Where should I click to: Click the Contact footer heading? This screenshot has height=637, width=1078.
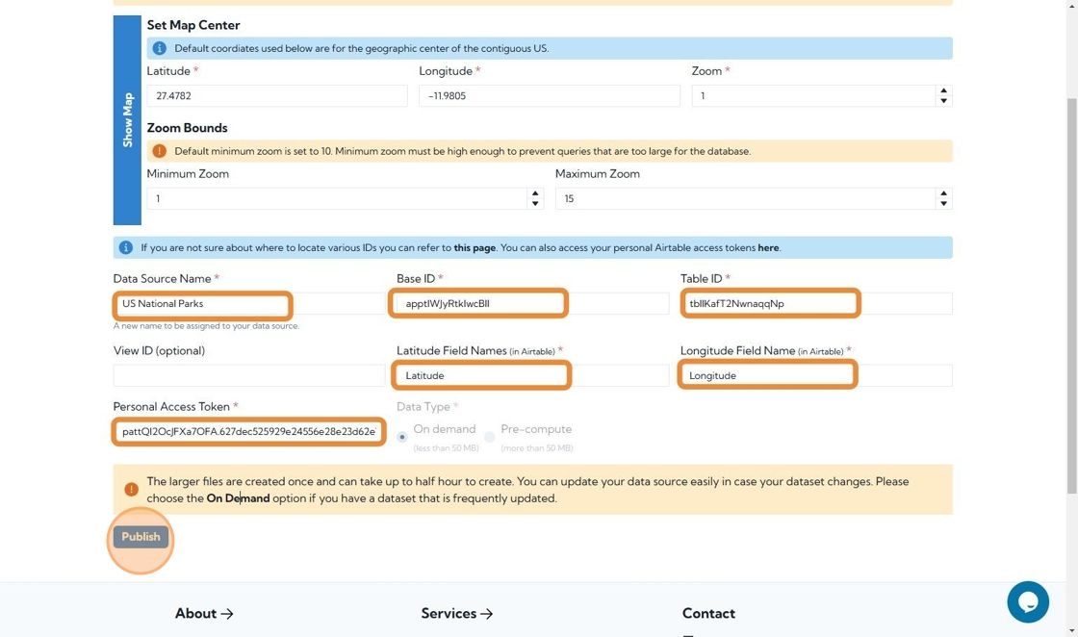[708, 614]
